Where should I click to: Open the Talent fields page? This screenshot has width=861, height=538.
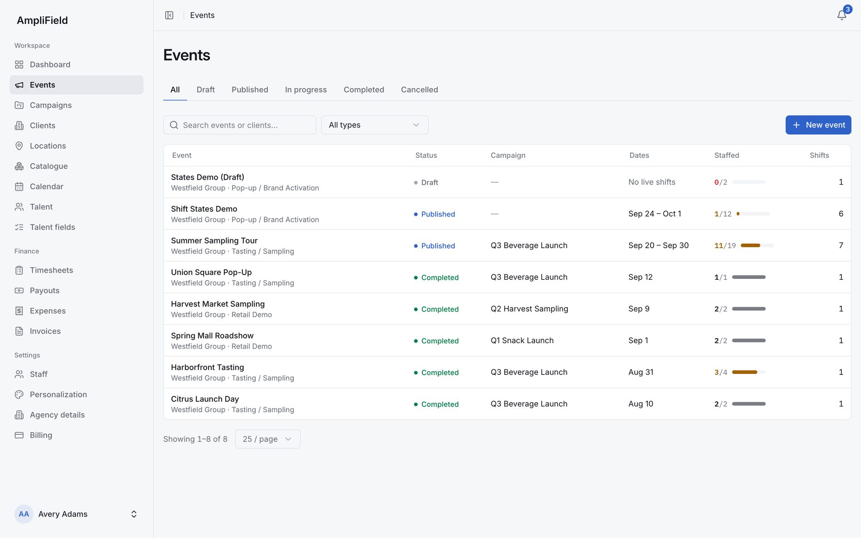pyautogui.click(x=77, y=227)
